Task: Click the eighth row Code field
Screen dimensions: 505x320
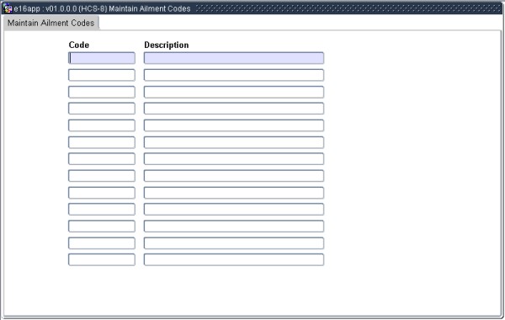Action: tap(102, 176)
